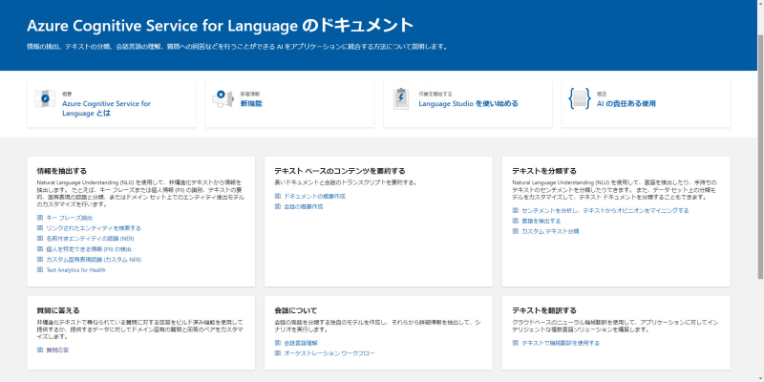The width and height of the screenshot is (764, 382).
Task: Open the オーケストレーション ワークフロー link
Action: (329, 353)
